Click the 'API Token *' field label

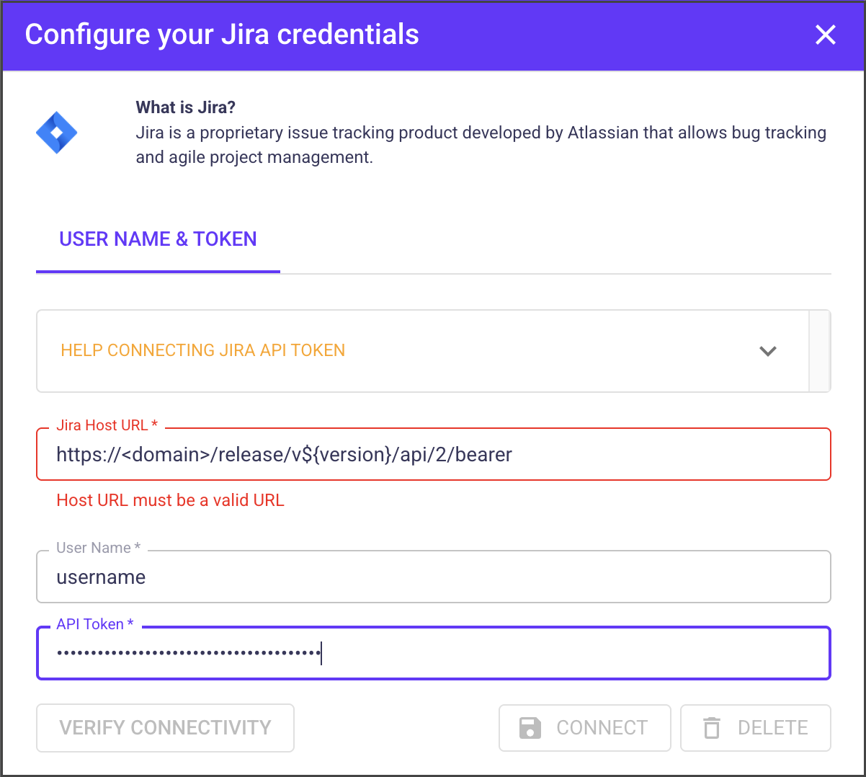click(x=95, y=624)
